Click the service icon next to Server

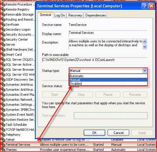(x=3, y=45)
